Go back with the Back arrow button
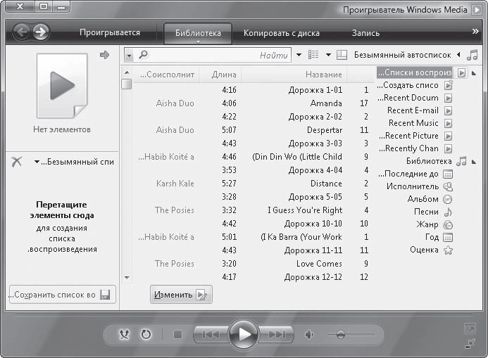The height and width of the screenshot is (358, 488). pyautogui.click(x=22, y=32)
